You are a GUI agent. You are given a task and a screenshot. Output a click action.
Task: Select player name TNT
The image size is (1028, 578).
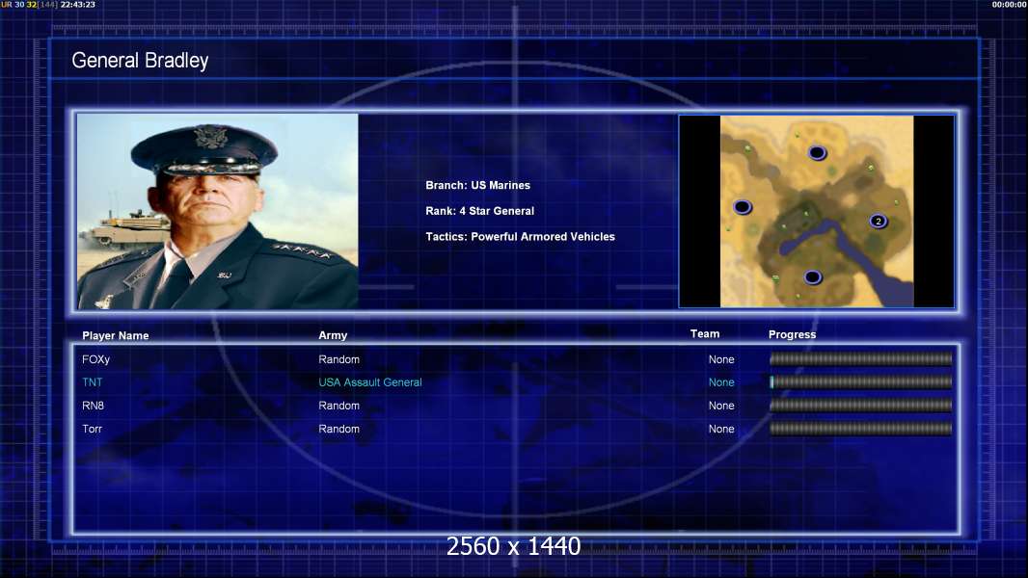(x=93, y=382)
